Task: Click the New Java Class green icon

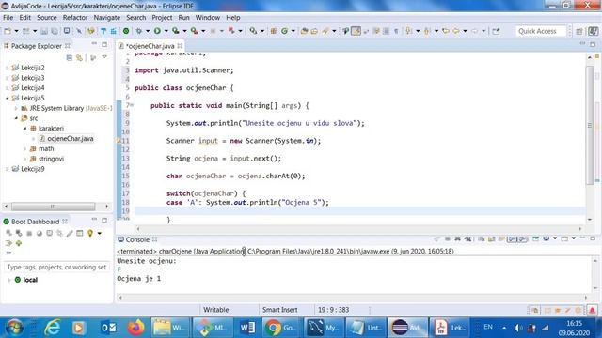Action: tap(284, 31)
